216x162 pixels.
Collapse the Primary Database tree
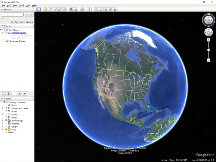pyautogui.click(x=1, y=102)
